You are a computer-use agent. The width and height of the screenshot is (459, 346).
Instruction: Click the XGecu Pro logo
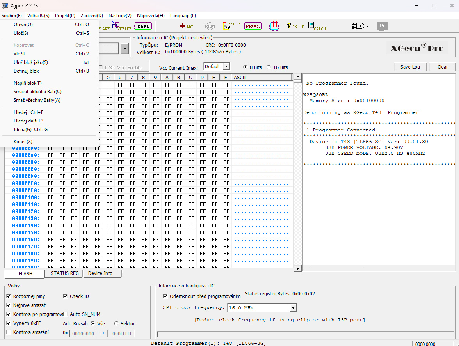(x=417, y=48)
